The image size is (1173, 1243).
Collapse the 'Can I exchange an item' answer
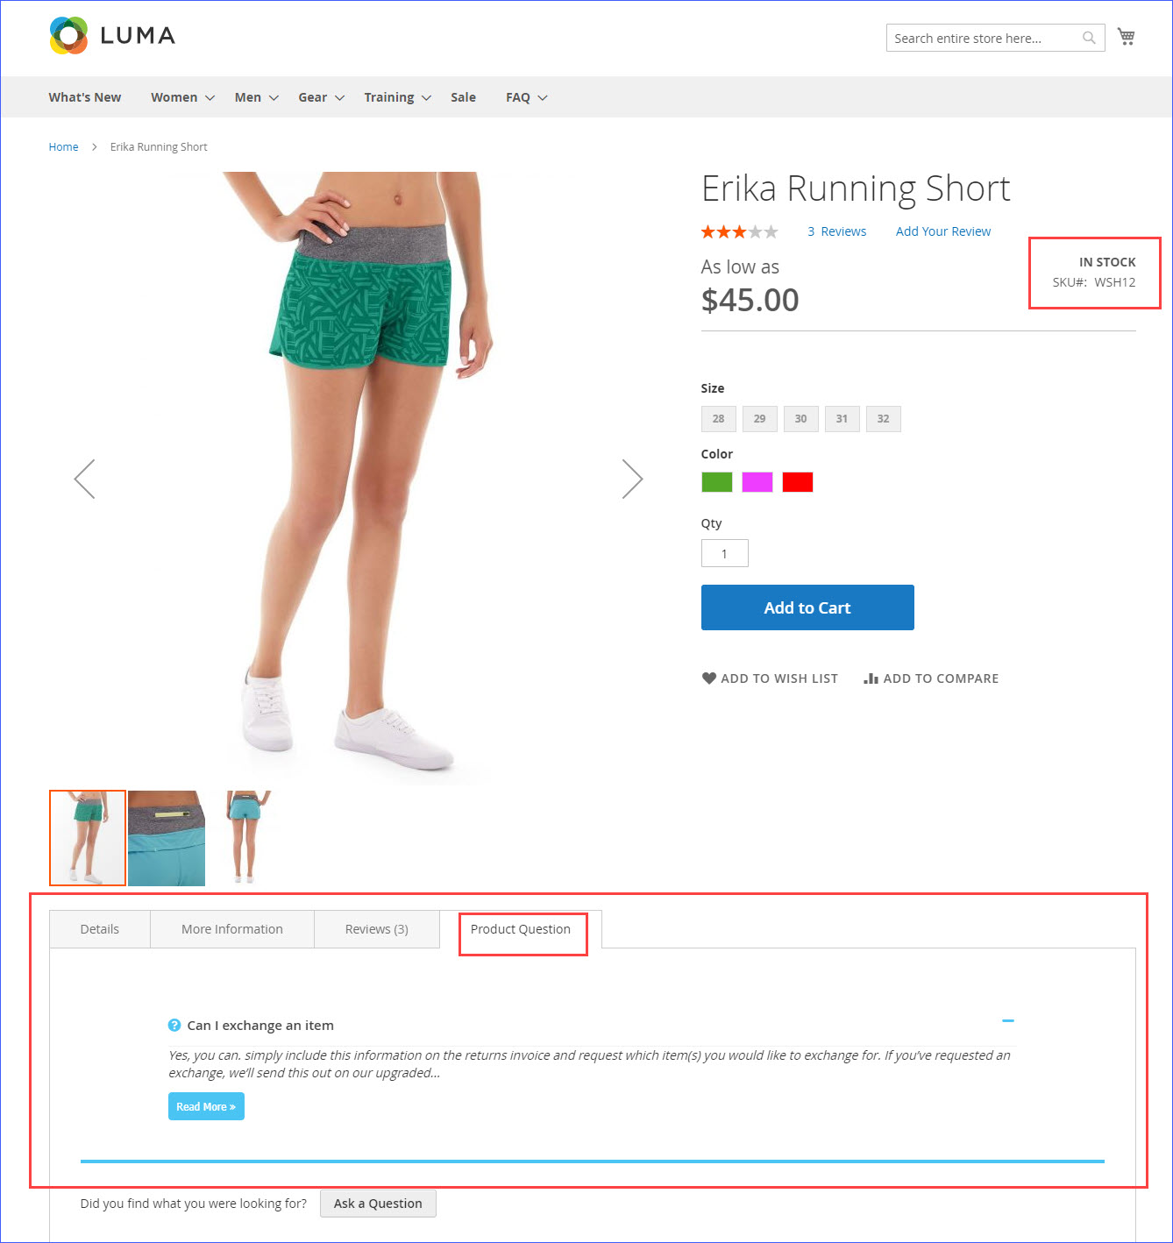1008,1020
